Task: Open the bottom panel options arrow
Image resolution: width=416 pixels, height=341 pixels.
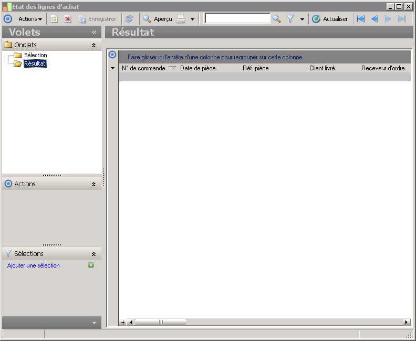Action: click(x=94, y=323)
